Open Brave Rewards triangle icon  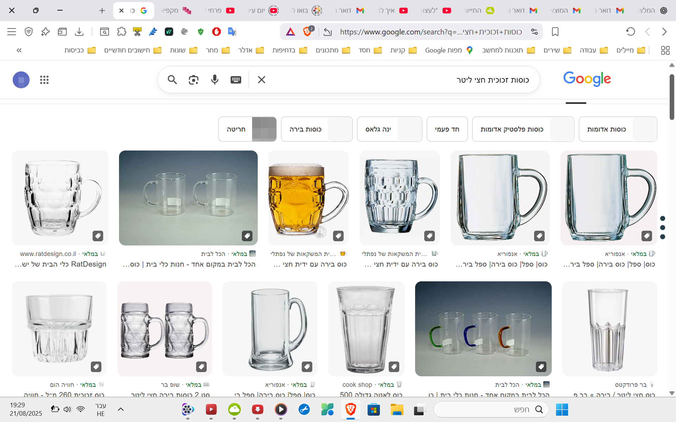[x=290, y=32]
